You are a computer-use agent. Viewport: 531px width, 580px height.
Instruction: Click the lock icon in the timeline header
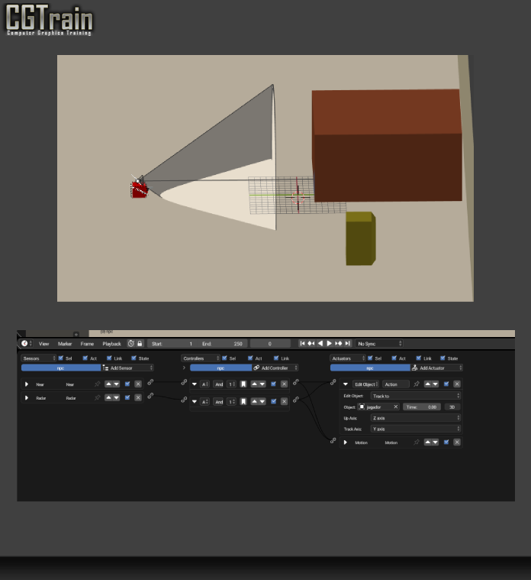click(x=140, y=344)
